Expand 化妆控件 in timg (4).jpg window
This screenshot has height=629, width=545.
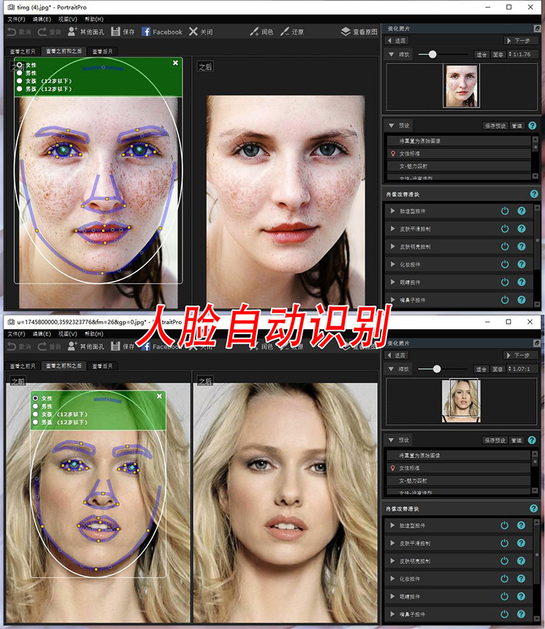click(x=392, y=264)
